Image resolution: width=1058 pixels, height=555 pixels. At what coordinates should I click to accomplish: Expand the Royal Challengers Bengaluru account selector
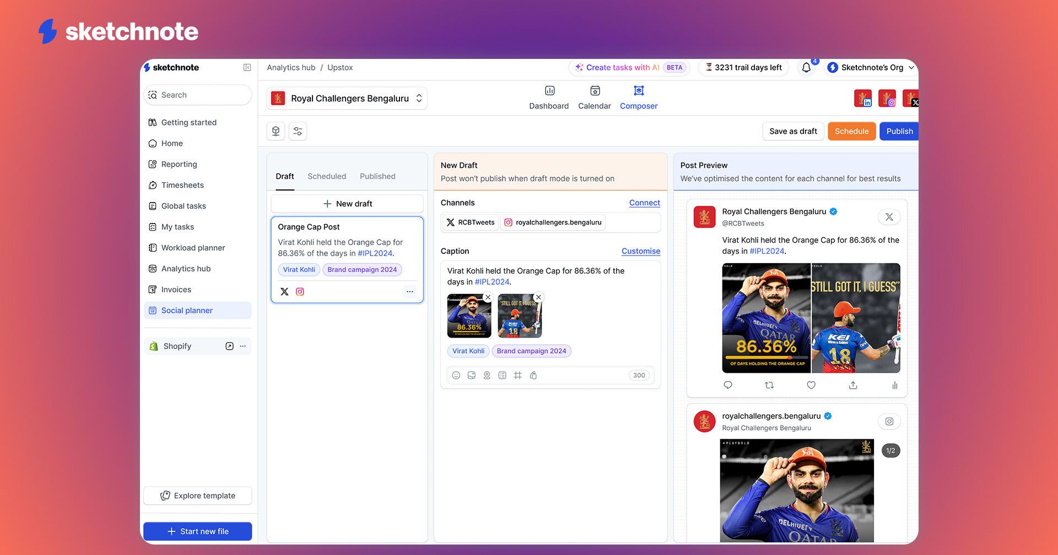[347, 98]
